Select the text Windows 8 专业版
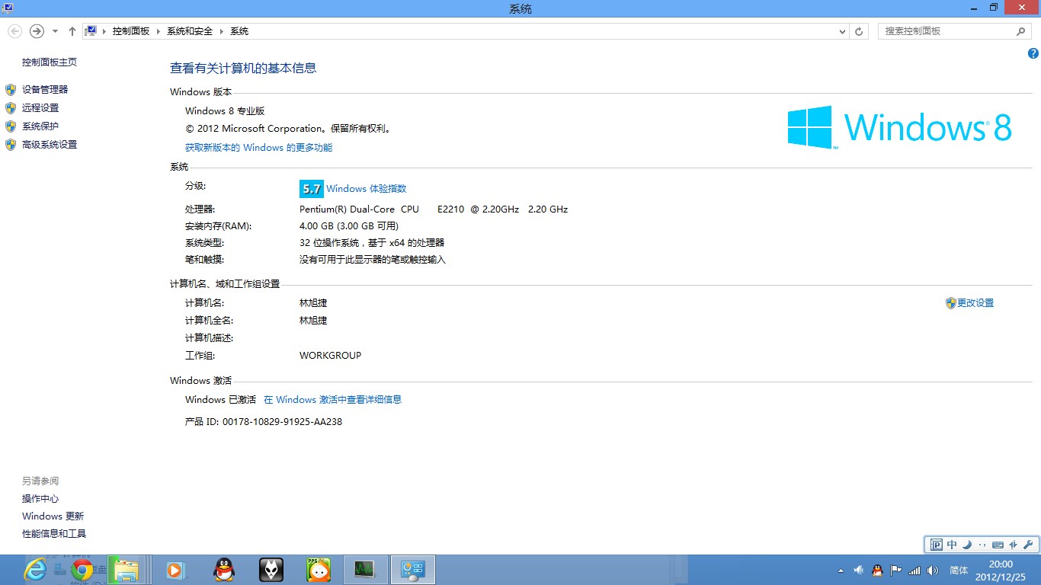This screenshot has height=585, width=1041. pyautogui.click(x=225, y=111)
